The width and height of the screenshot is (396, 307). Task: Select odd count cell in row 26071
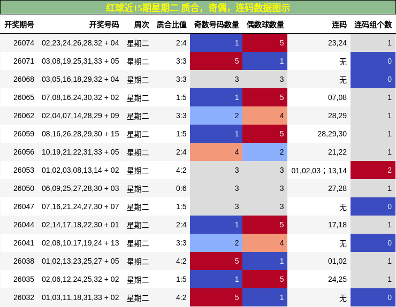point(216,61)
